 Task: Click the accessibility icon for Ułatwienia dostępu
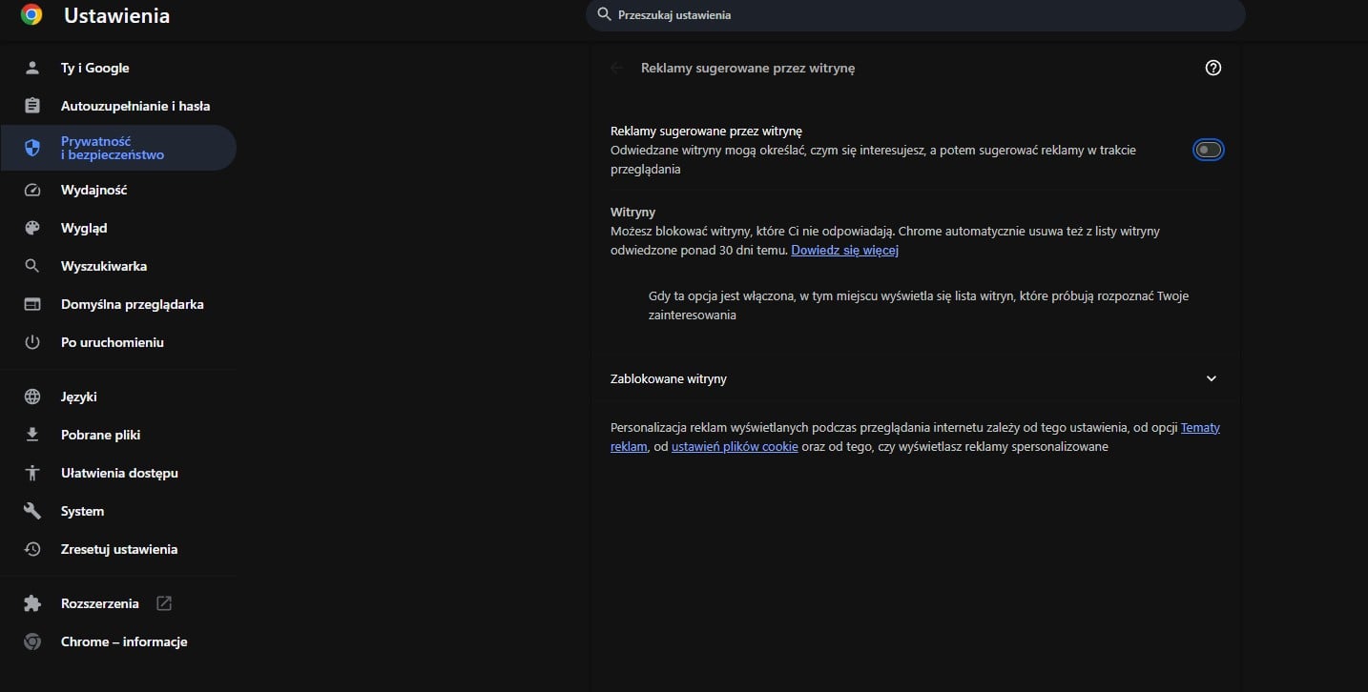(32, 473)
